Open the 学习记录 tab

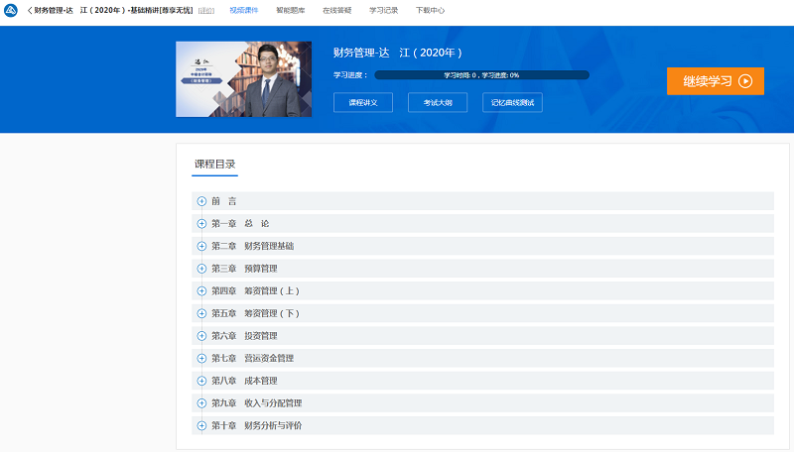click(383, 10)
